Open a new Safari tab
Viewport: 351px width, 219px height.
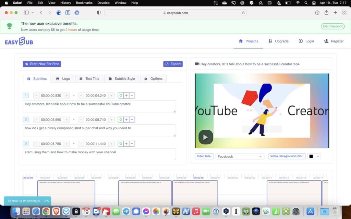click(335, 13)
